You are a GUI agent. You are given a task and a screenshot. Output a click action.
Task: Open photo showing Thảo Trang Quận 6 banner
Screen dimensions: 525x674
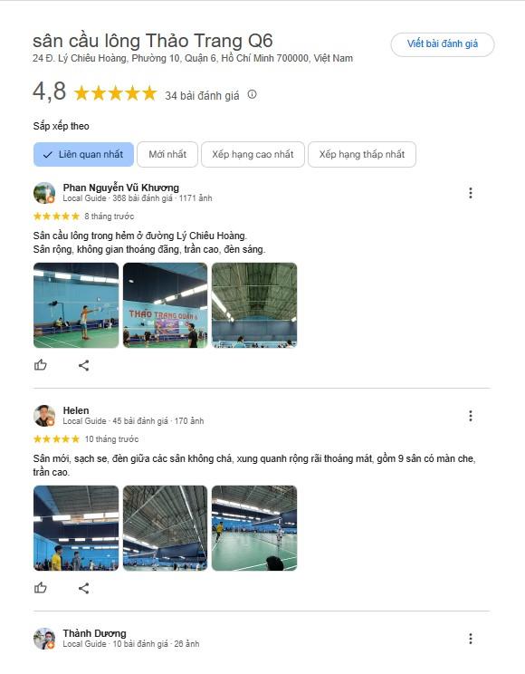(165, 305)
